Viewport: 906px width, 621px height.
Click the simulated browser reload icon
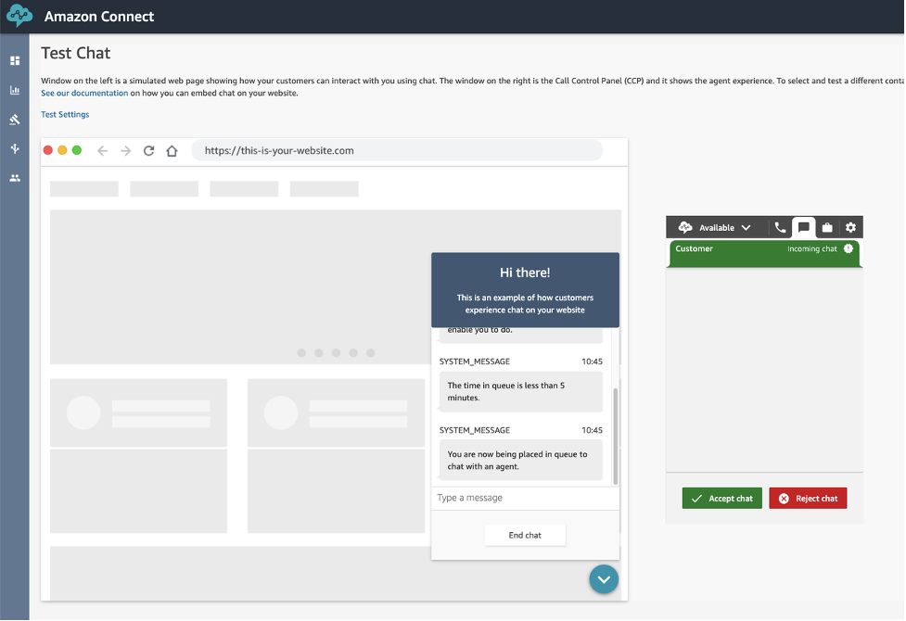coord(148,151)
